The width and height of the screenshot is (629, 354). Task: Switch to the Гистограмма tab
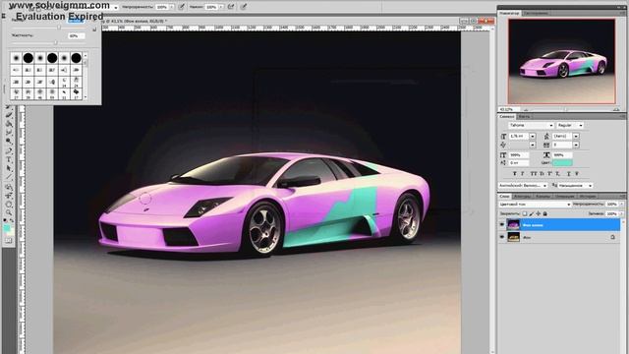[536, 13]
